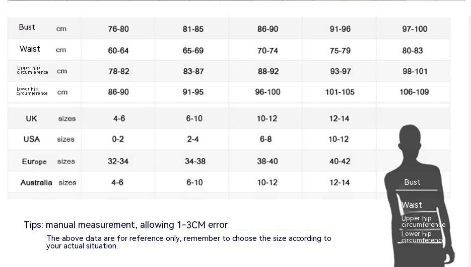Click the Bust label on the silhouette
The height and width of the screenshot is (267, 471).
(412, 182)
